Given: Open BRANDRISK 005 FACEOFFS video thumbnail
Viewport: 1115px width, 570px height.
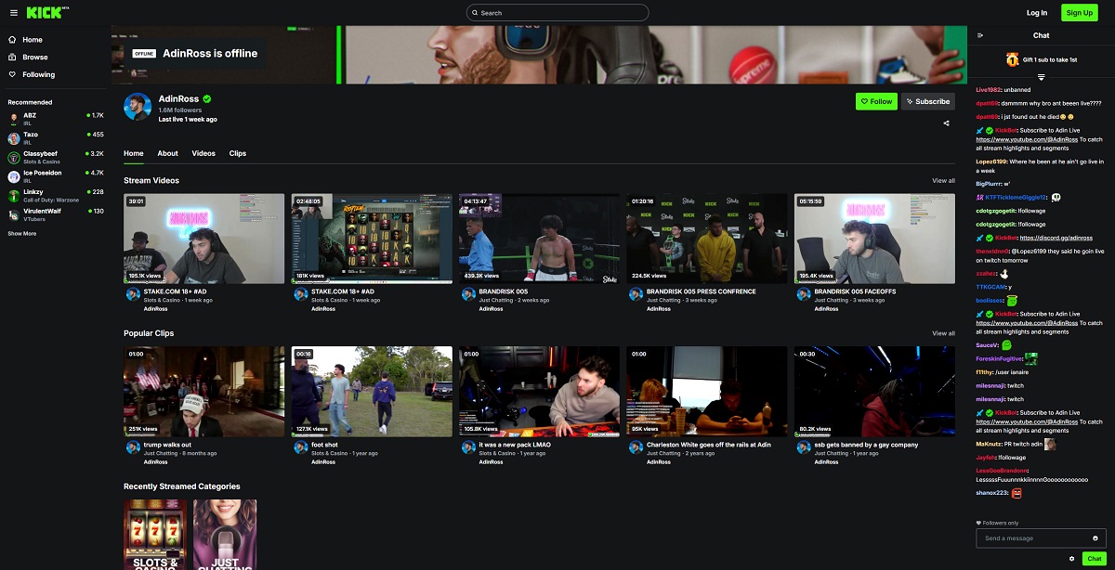Looking at the screenshot, I should pyautogui.click(x=874, y=239).
